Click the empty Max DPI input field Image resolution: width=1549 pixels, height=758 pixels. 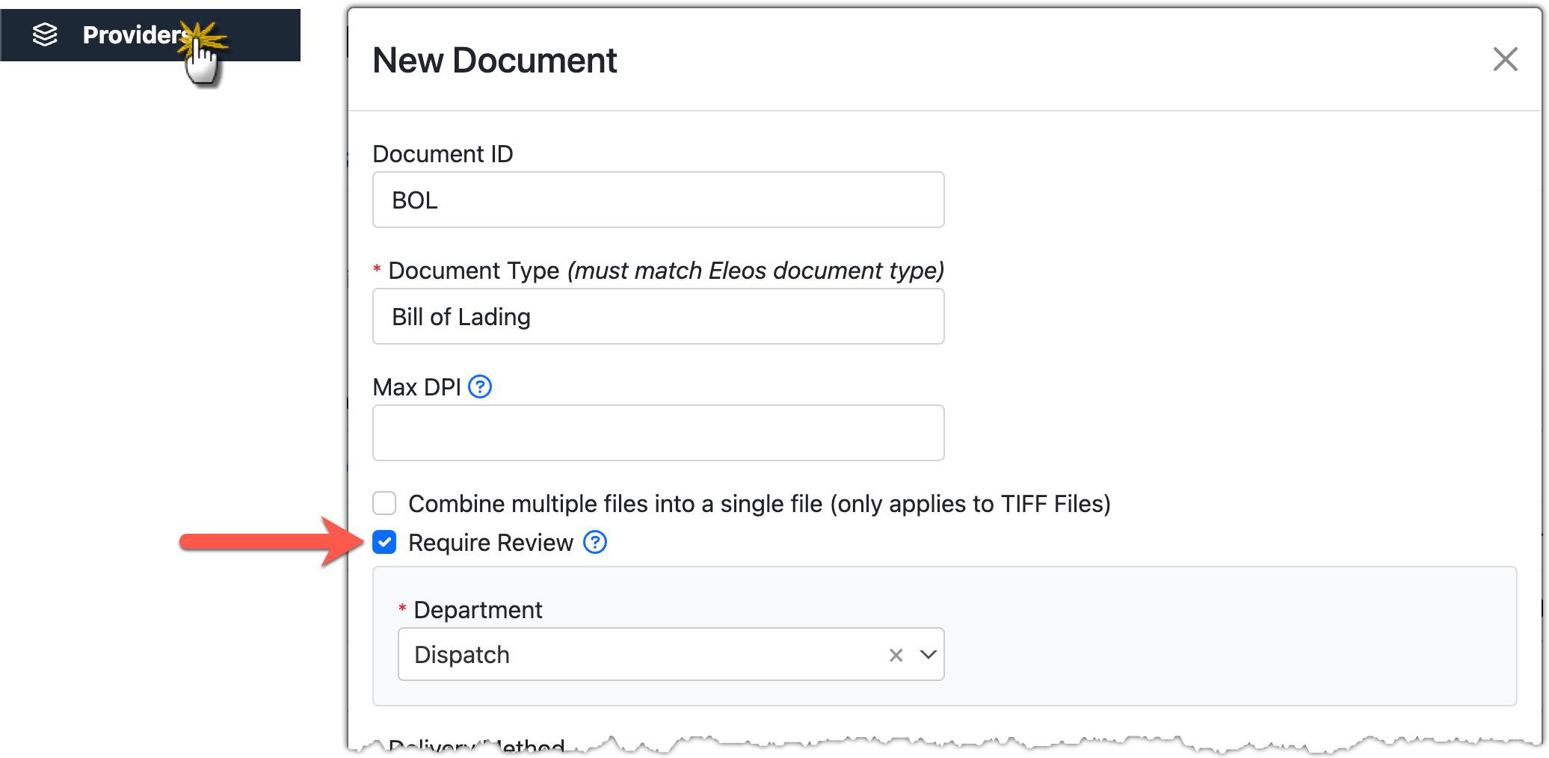[x=658, y=434]
